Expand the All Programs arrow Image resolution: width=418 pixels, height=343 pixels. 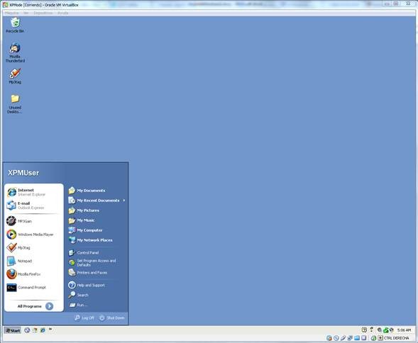pos(49,306)
